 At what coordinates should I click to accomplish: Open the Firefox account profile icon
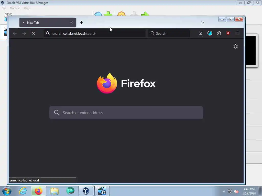point(210,33)
